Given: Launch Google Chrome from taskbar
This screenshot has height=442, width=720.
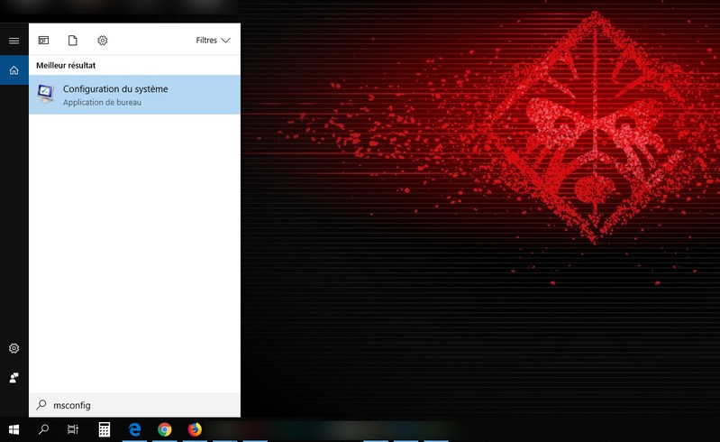Looking at the screenshot, I should coord(164,429).
